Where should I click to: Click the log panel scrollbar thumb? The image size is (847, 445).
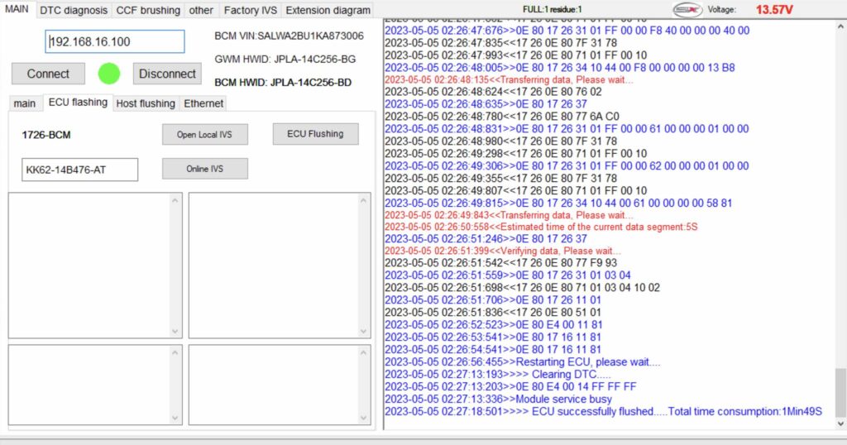(x=840, y=392)
